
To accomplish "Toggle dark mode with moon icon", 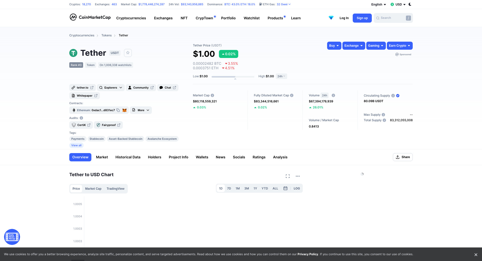I will (410, 4).
